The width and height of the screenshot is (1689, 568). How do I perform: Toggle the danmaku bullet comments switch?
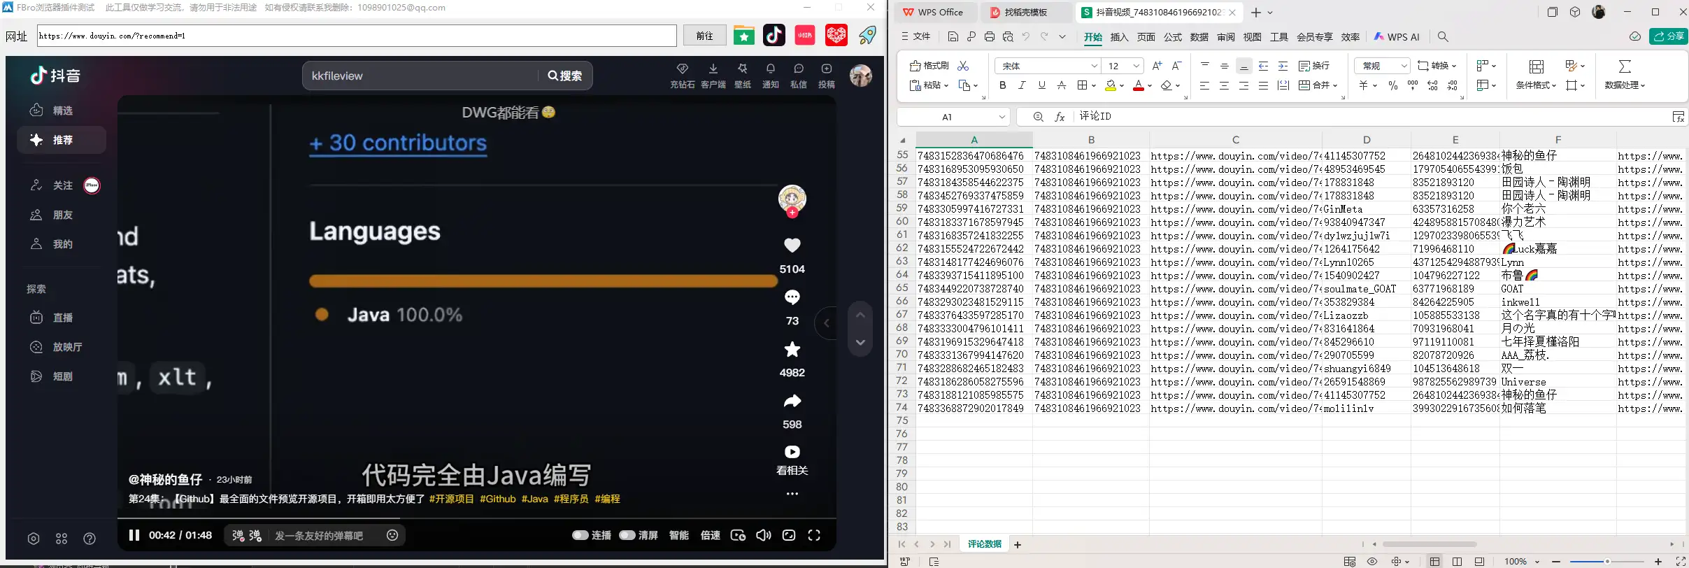pos(238,535)
